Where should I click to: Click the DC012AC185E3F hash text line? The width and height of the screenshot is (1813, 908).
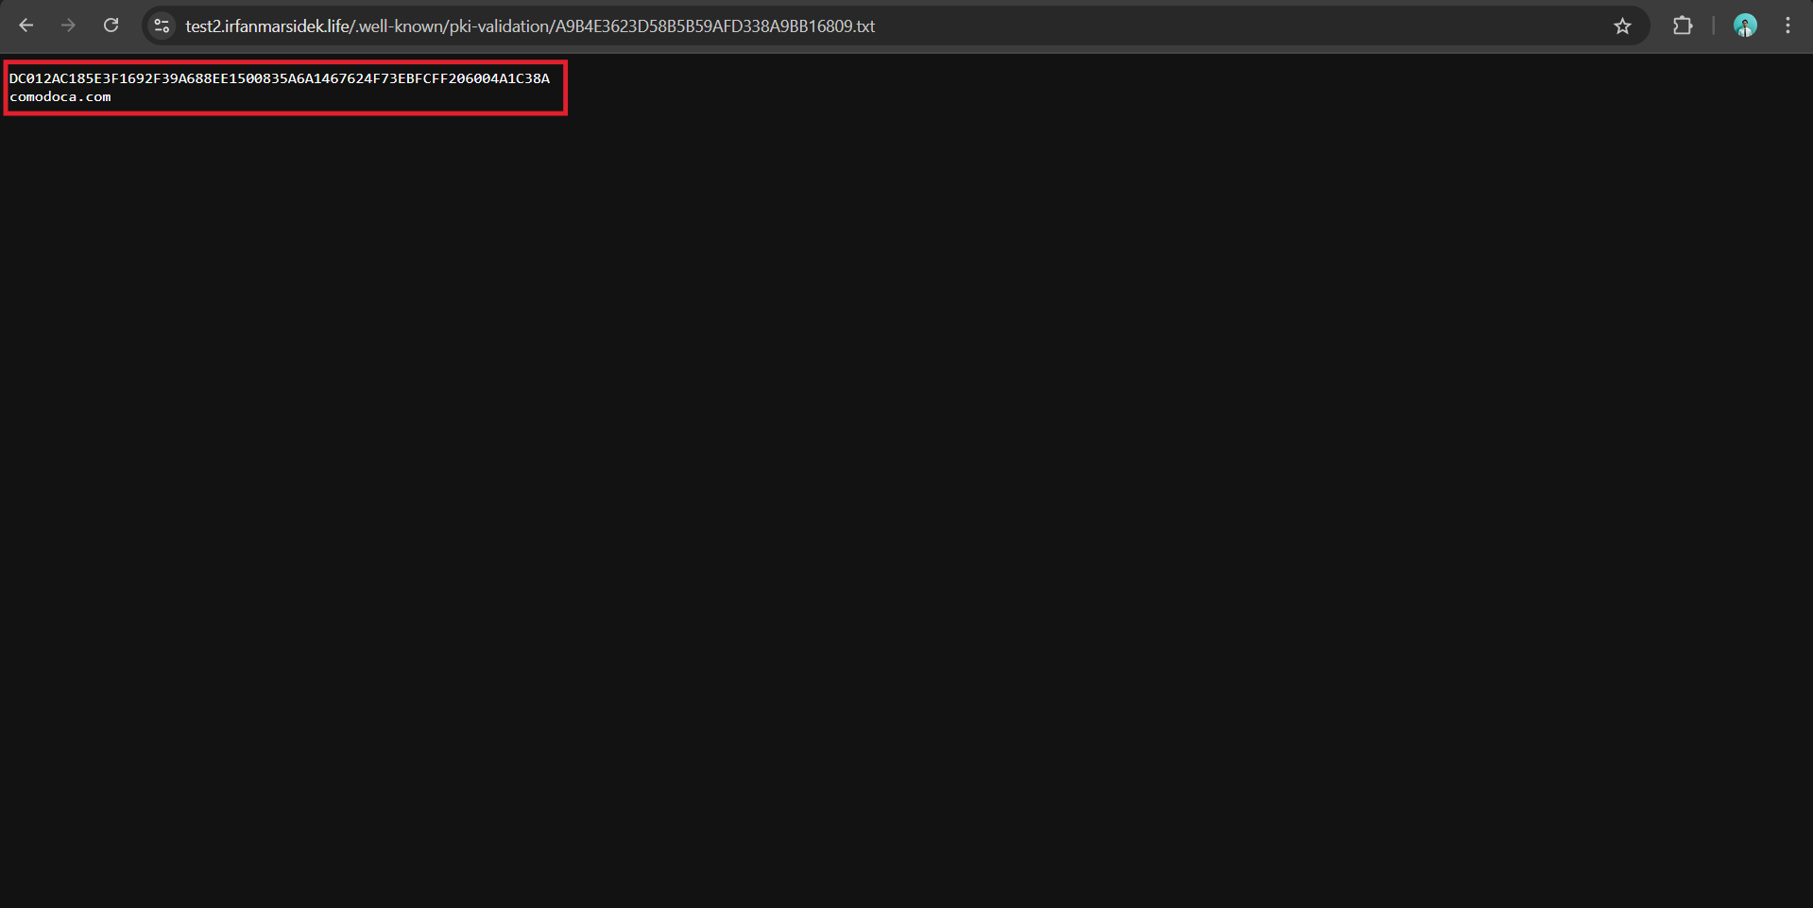tap(280, 78)
